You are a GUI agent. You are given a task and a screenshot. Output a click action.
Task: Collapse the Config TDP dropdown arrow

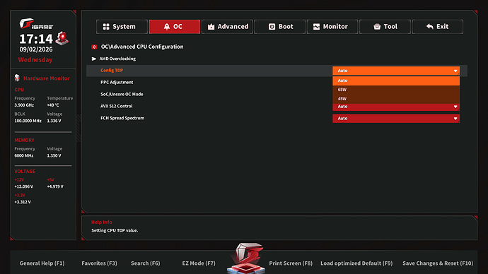point(455,71)
